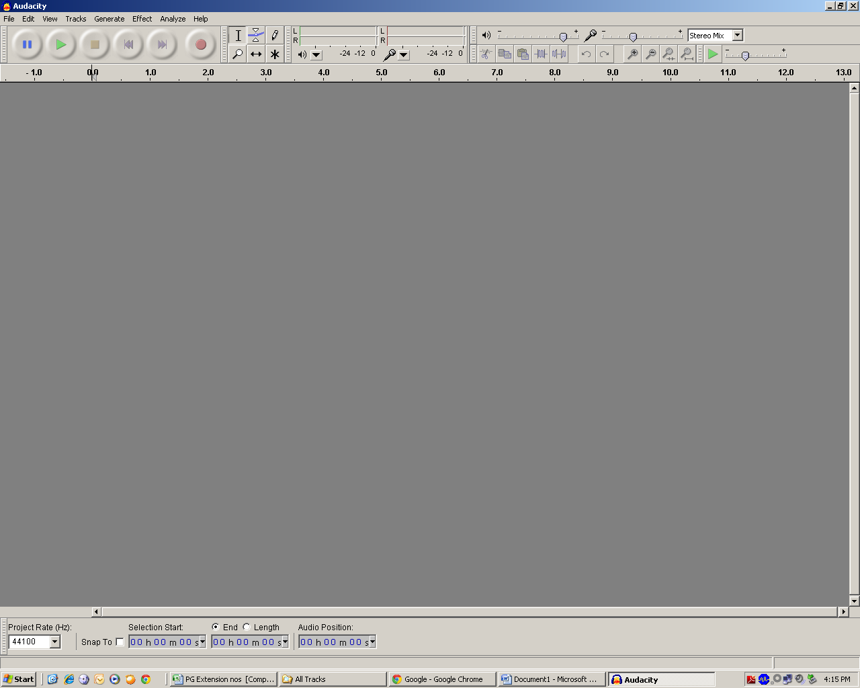
Task: Click the 5.0 mark on timeline ruler
Action: 382,73
